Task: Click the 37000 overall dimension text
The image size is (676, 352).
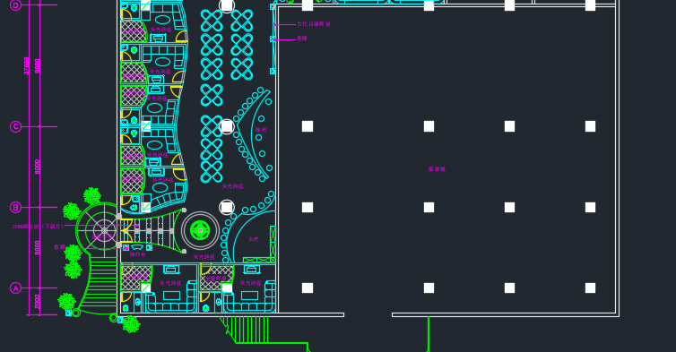Action: click(27, 65)
